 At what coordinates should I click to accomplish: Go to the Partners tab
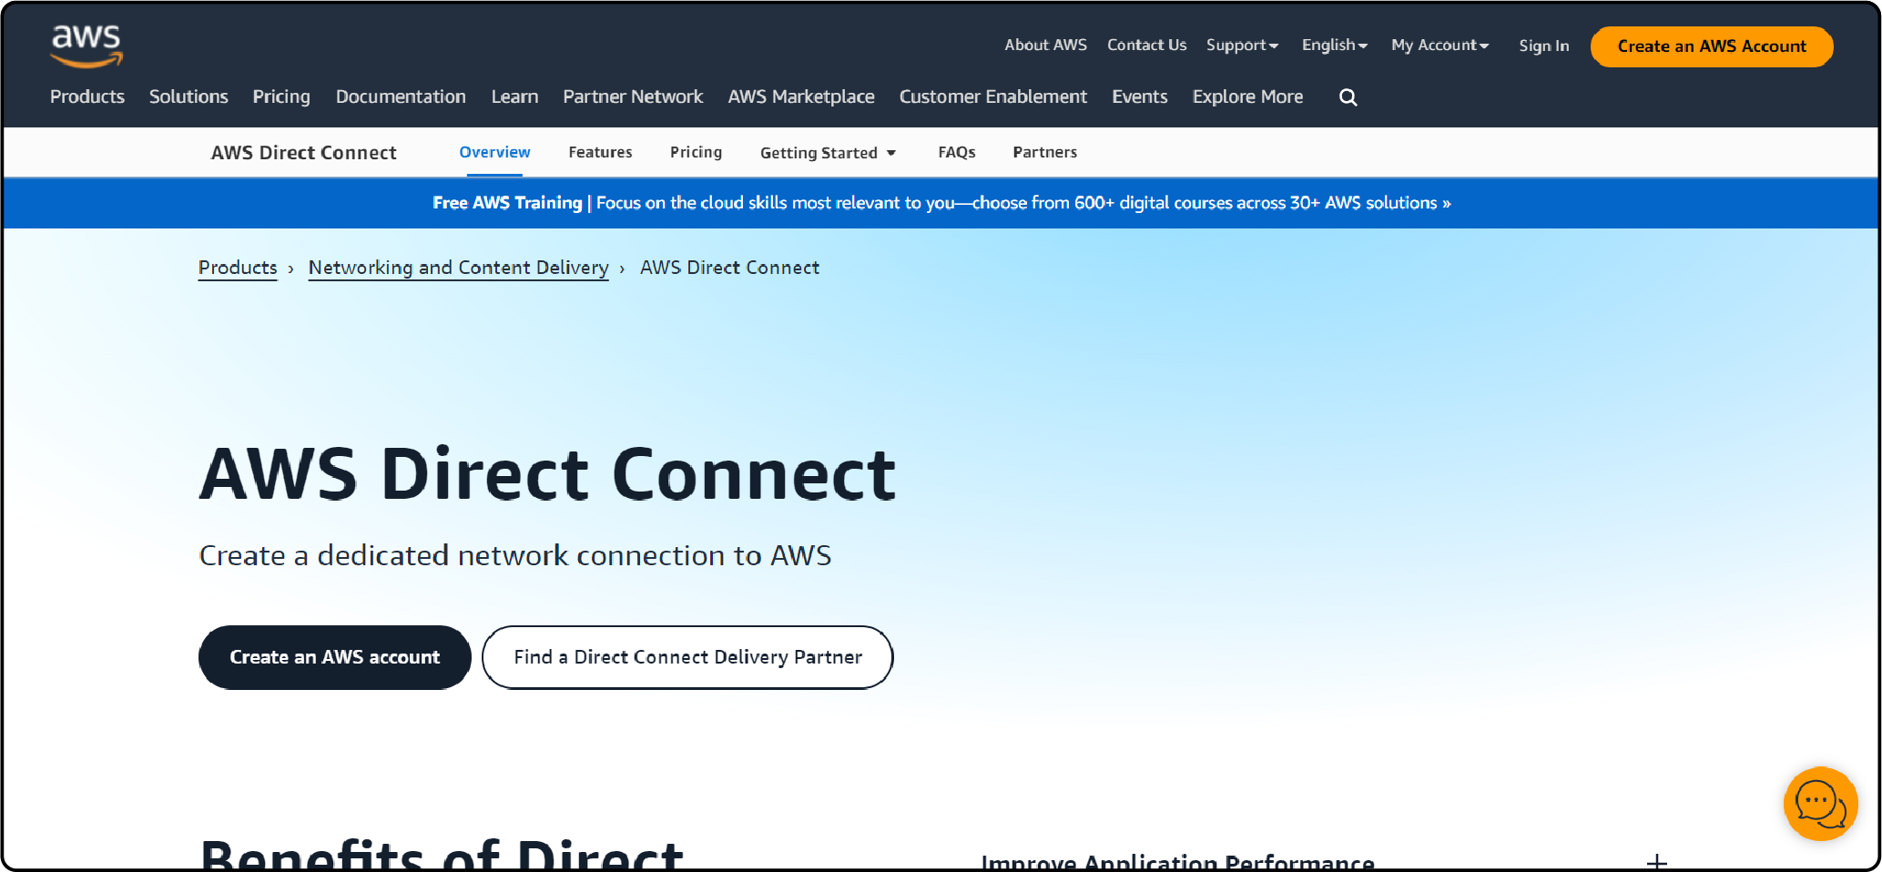(x=1044, y=152)
